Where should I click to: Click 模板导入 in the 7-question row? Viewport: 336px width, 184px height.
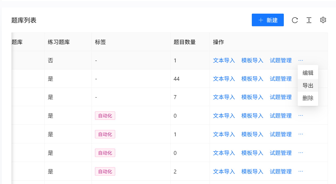[252, 97]
